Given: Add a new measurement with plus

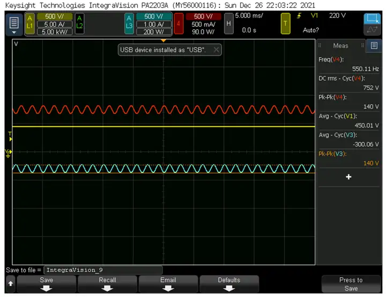Looking at the screenshot, I should [348, 177].
